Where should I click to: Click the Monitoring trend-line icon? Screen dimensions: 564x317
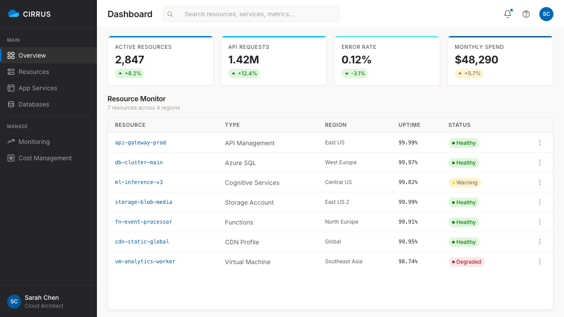11,142
